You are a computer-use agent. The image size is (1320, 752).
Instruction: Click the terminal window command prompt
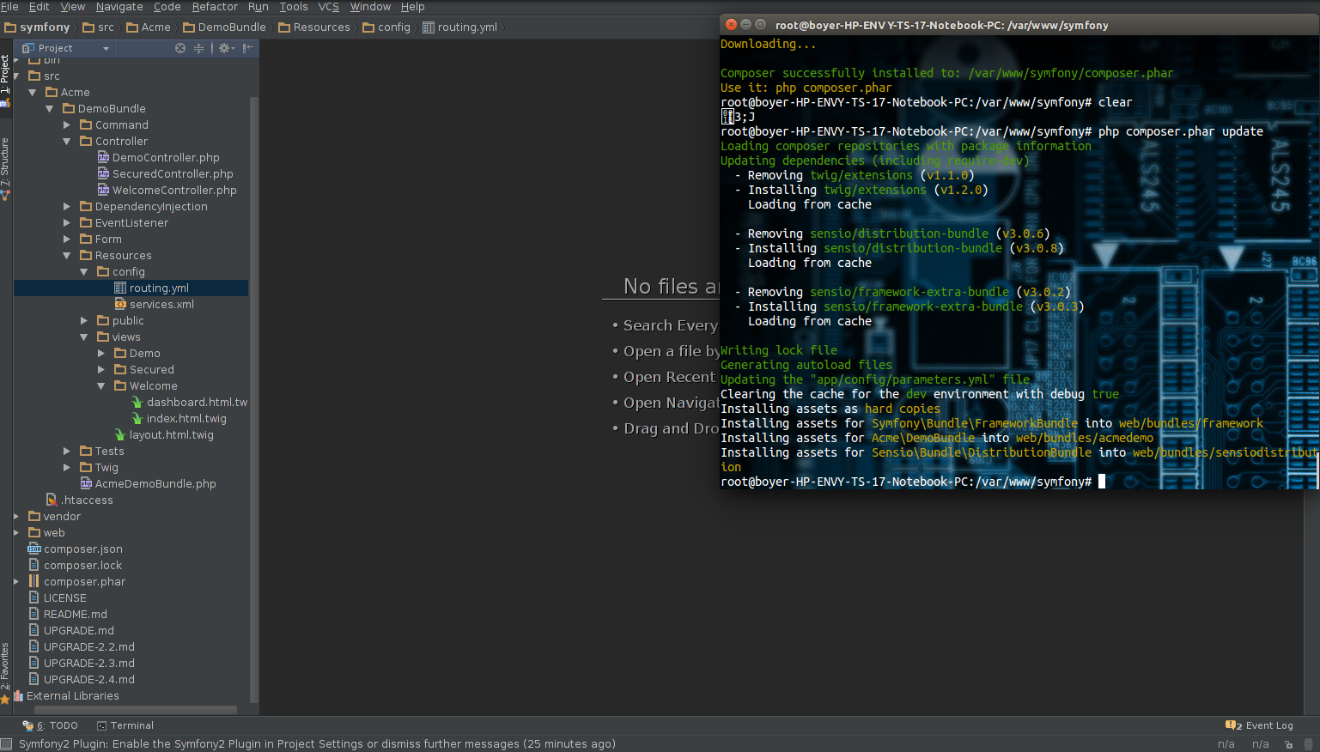pyautogui.click(x=912, y=482)
